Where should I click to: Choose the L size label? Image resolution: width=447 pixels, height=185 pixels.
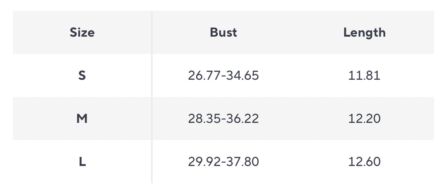(82, 162)
